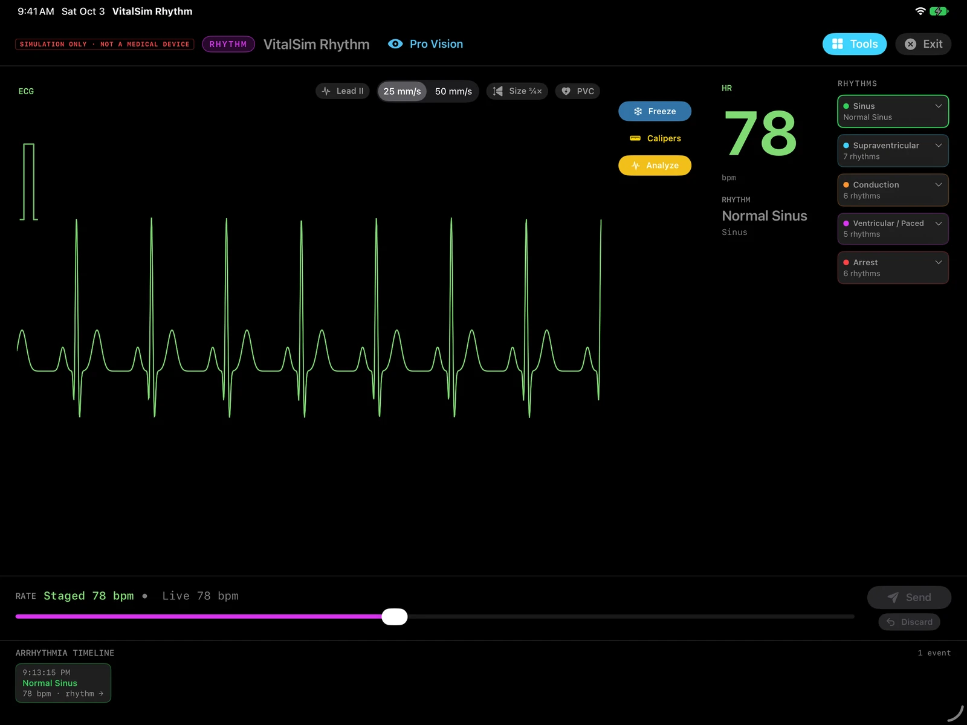967x725 pixels.
Task: Click the magenta filled rate slider track
Action: tap(199, 616)
